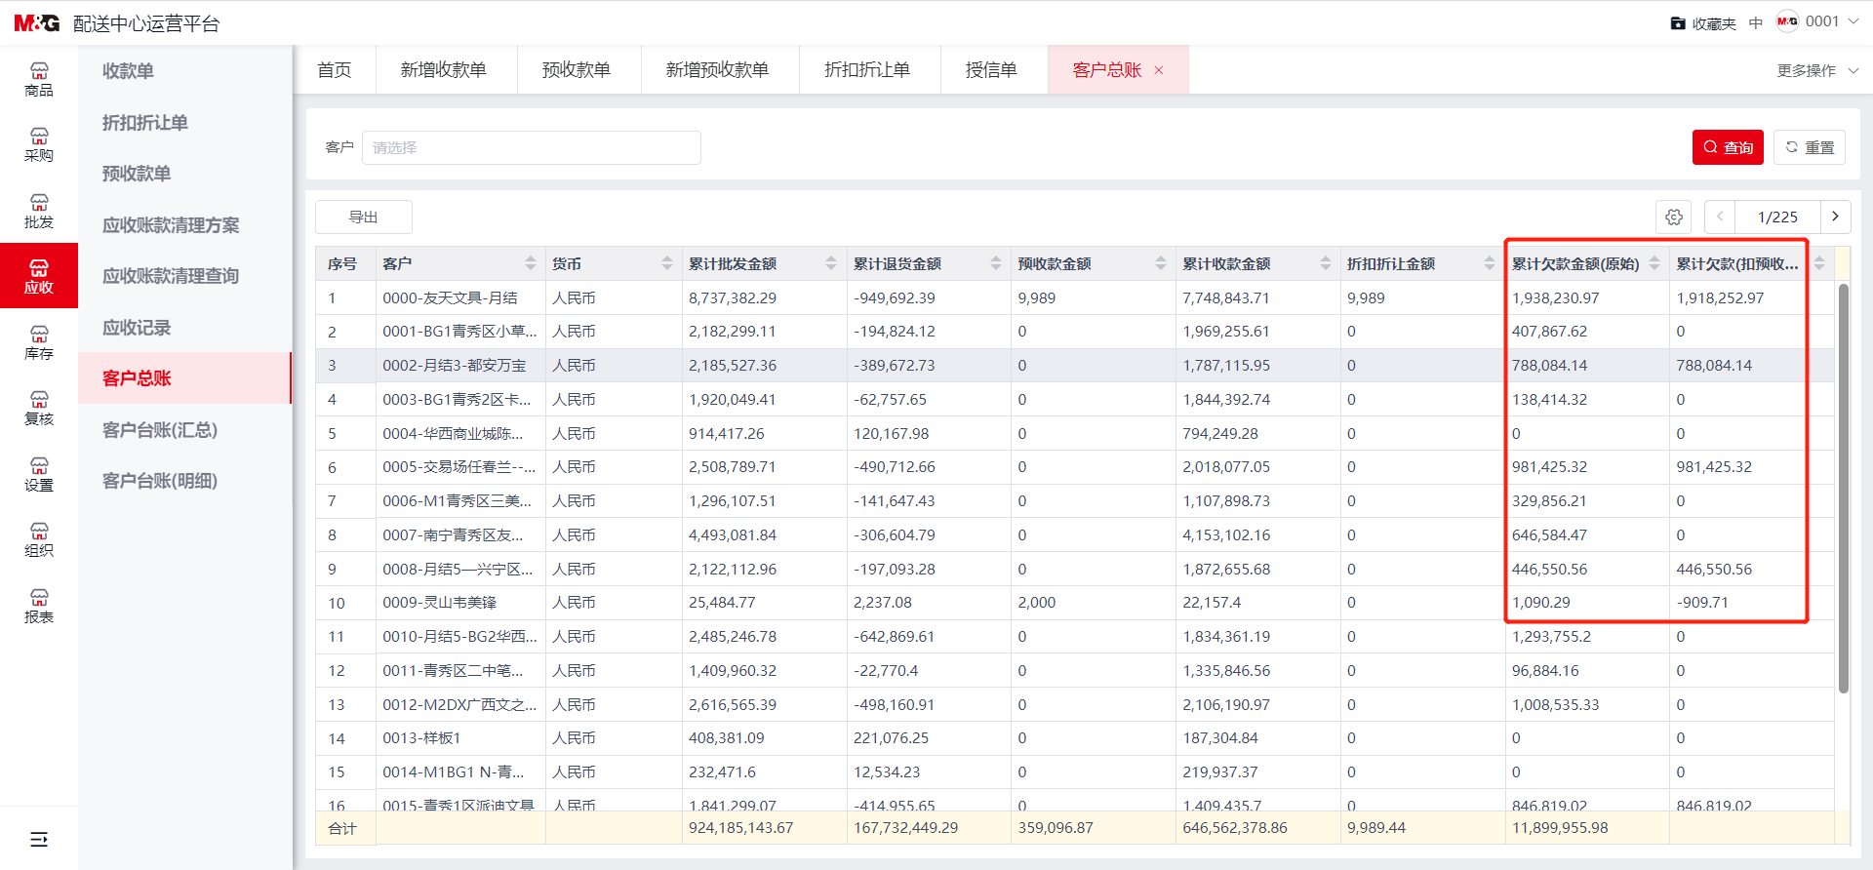Viewport: 1873px width, 870px height.
Task: Click the vertical table scrollbar
Action: (x=1843, y=488)
